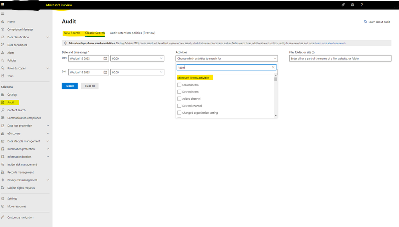The image size is (399, 227).
Task: Open Settings in the sidebar
Action: pos(12,199)
